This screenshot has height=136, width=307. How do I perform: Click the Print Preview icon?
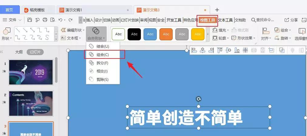[x=53, y=20]
